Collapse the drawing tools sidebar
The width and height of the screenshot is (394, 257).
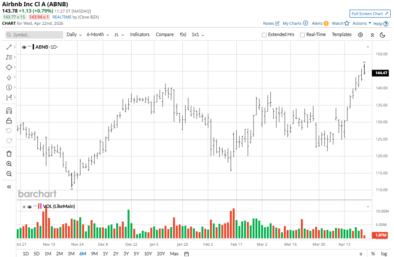[9, 187]
